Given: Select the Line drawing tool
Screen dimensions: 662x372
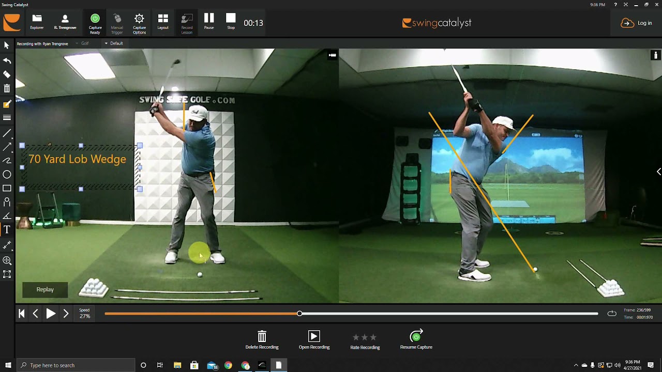Looking at the screenshot, I should (7, 133).
